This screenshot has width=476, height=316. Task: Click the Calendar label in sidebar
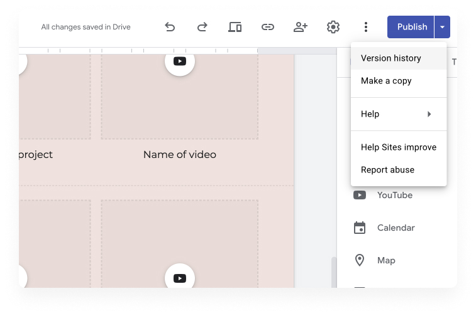pos(396,228)
